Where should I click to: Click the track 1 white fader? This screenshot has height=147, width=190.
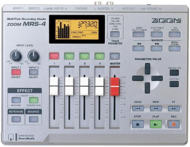click(x=54, y=86)
